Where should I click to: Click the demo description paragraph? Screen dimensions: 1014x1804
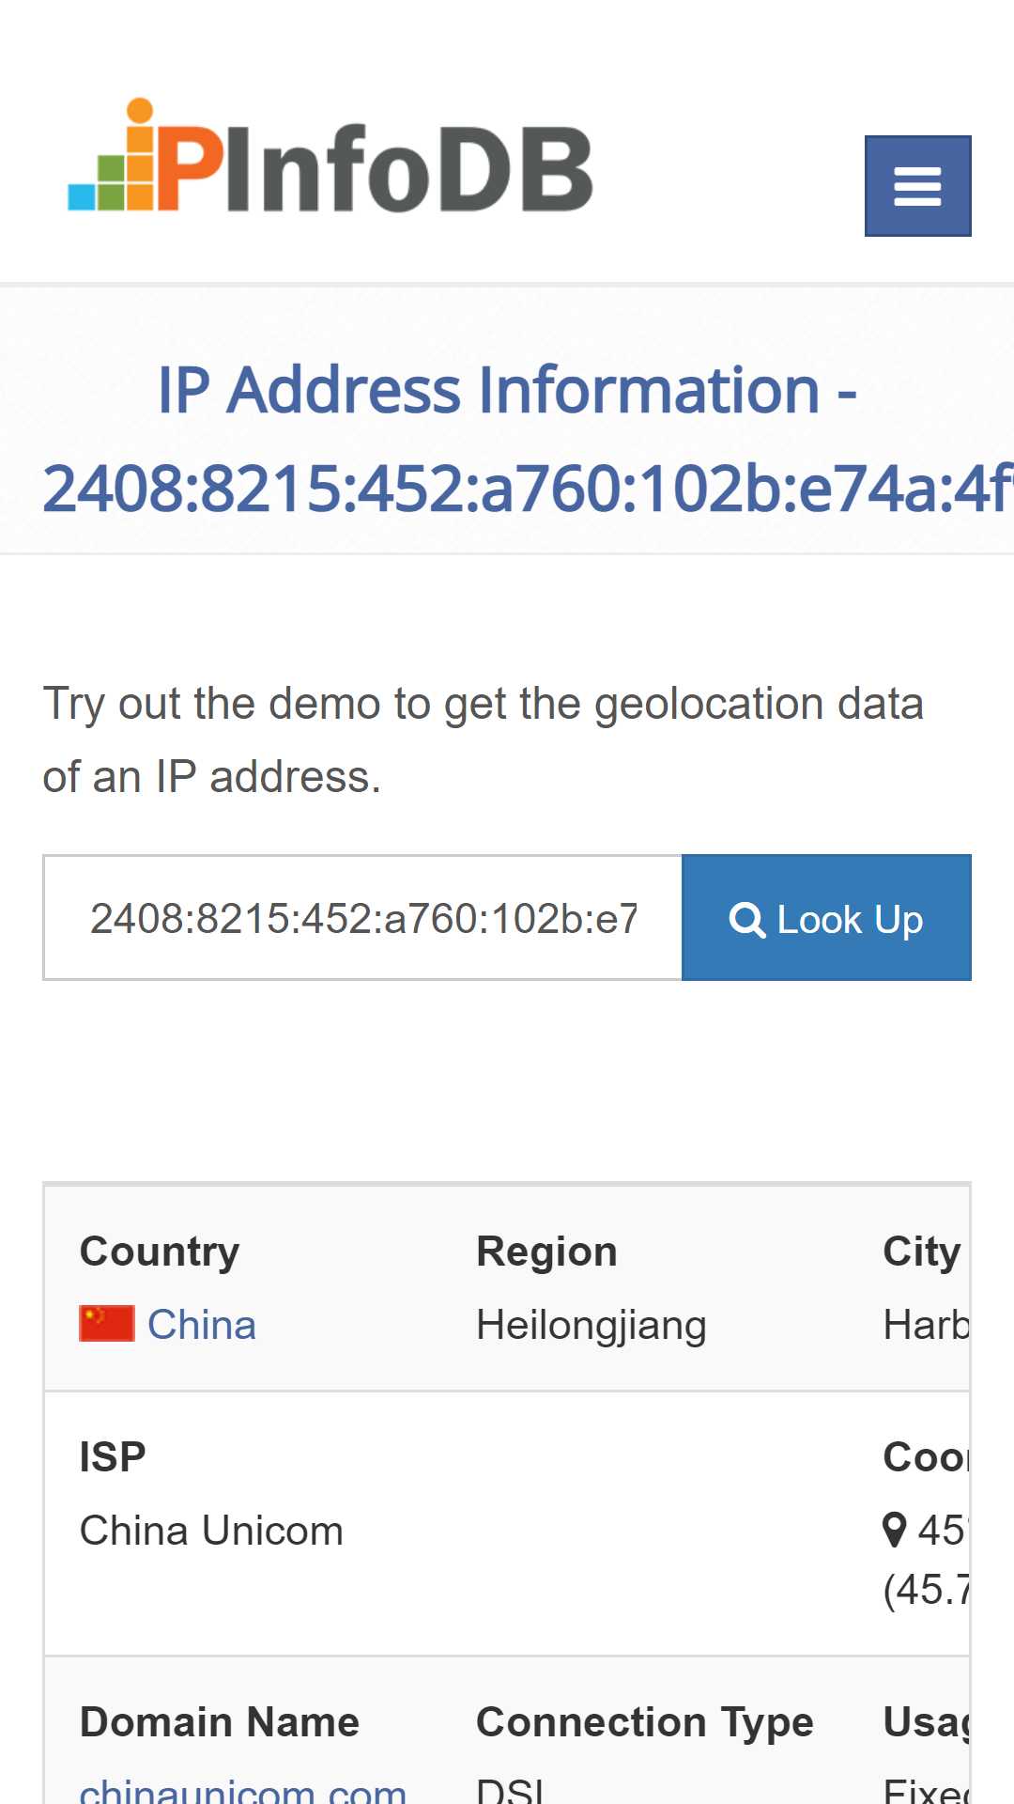(484, 740)
